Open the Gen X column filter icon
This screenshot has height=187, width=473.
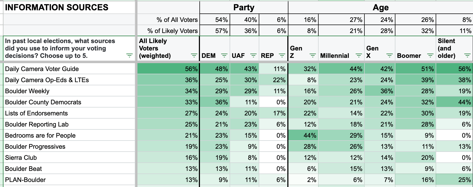pyautogui.click(x=390, y=55)
